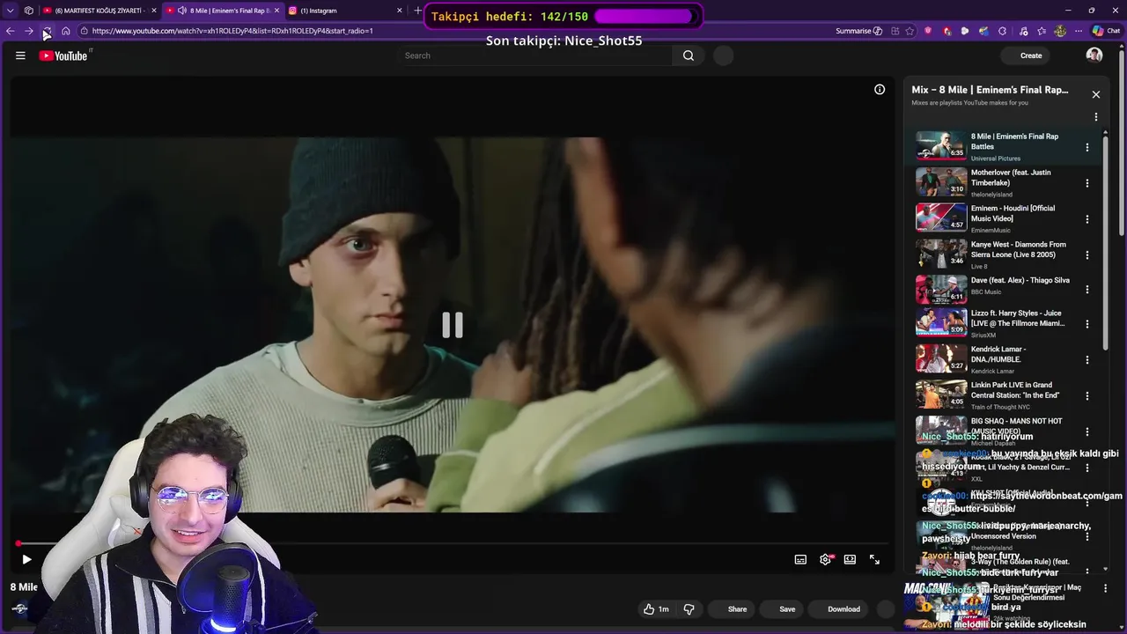Switch to the 8 Mile Eminem tab

click(224, 11)
